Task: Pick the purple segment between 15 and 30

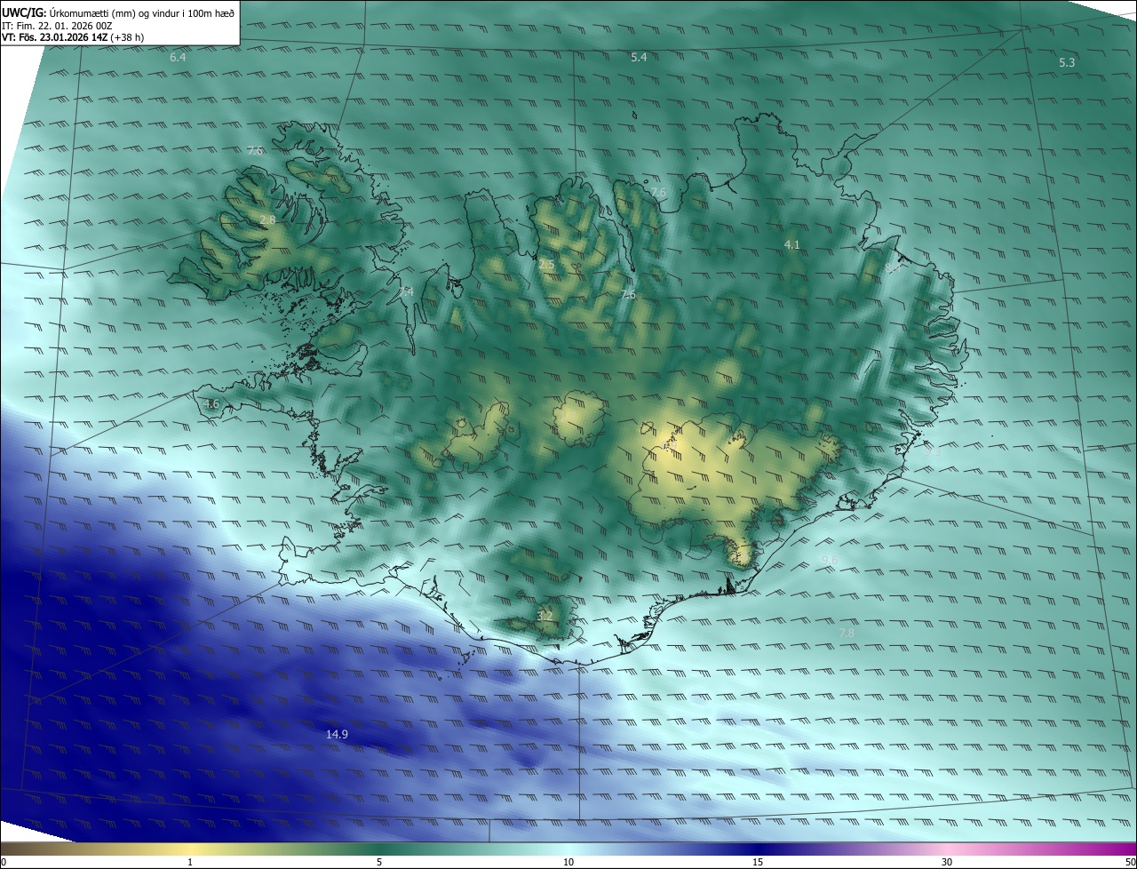Action: tap(853, 849)
